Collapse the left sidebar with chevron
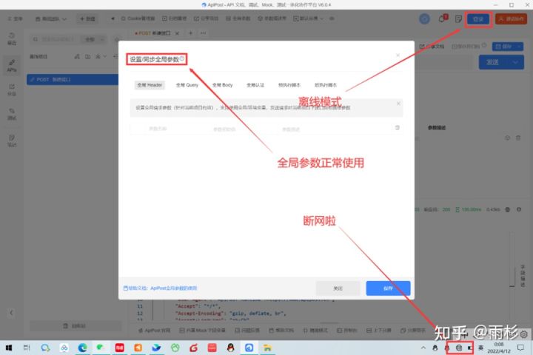The width and height of the screenshot is (533, 355). click(x=11, y=313)
